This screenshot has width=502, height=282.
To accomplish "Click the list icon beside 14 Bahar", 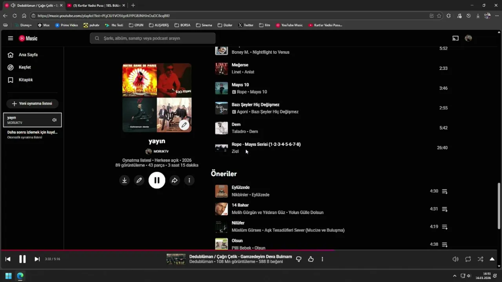I will [x=445, y=209].
